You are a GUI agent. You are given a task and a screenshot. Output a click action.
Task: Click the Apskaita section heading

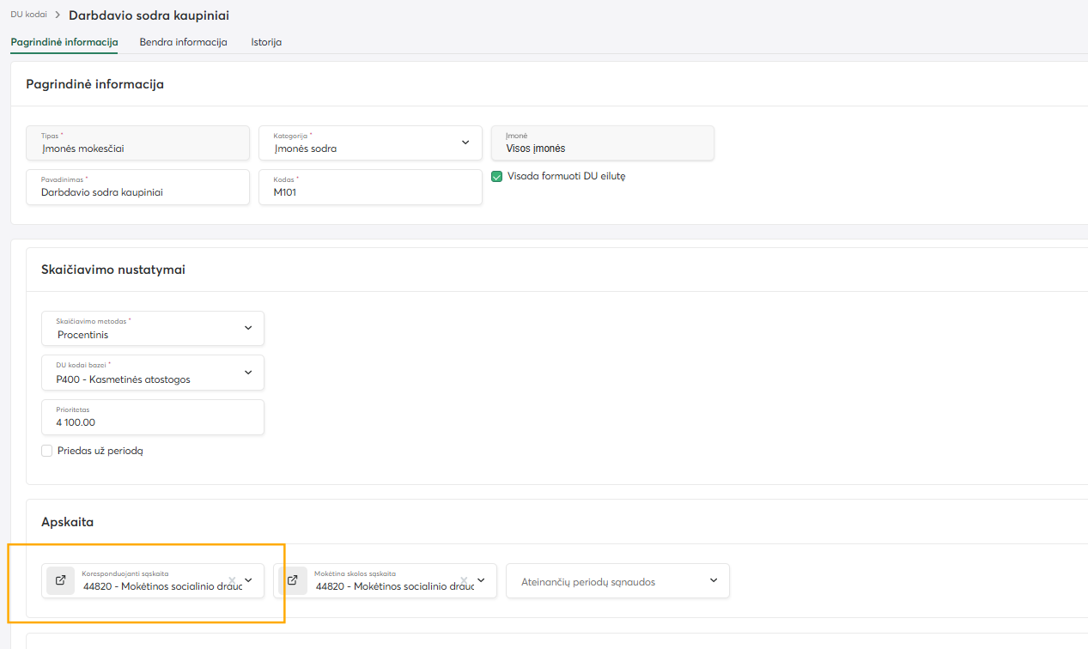click(x=67, y=522)
